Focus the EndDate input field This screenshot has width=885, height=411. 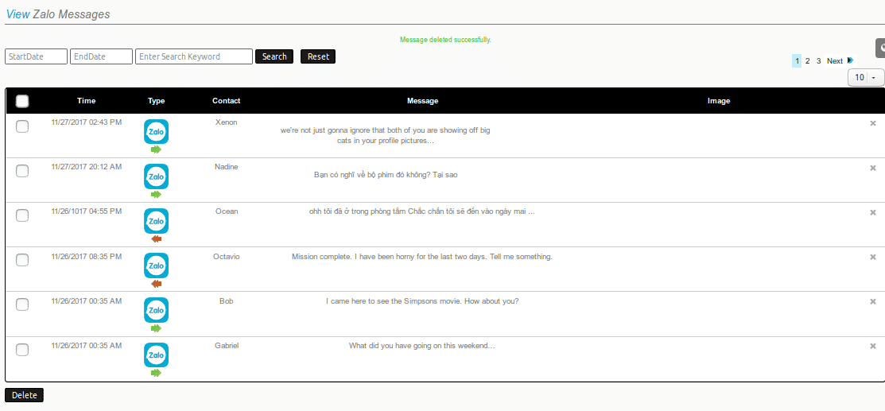tap(101, 56)
